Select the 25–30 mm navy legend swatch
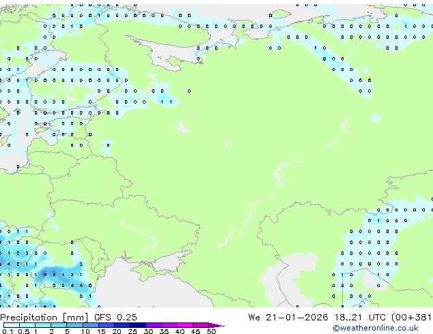The width and height of the screenshot is (433, 334). pos(138,325)
